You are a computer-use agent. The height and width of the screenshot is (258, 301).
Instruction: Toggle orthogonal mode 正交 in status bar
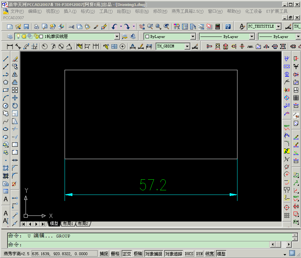(127, 253)
